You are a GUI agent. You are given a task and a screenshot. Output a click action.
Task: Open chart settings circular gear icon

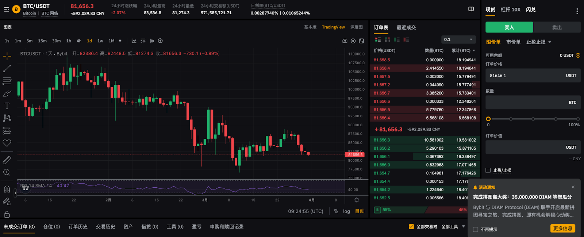353,41
